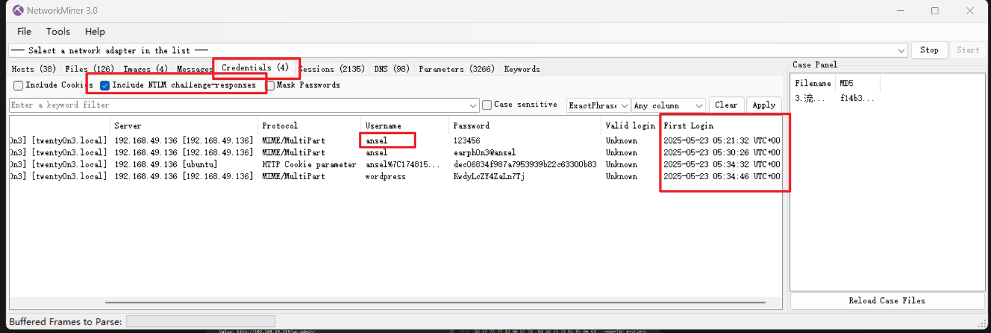Select the HTTP Cookie parameter protocol cell
The image size is (991, 333).
point(309,164)
